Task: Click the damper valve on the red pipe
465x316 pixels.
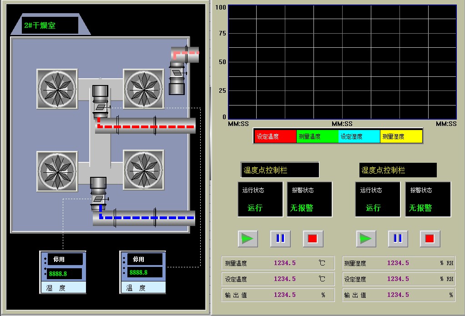Action: coord(101,108)
